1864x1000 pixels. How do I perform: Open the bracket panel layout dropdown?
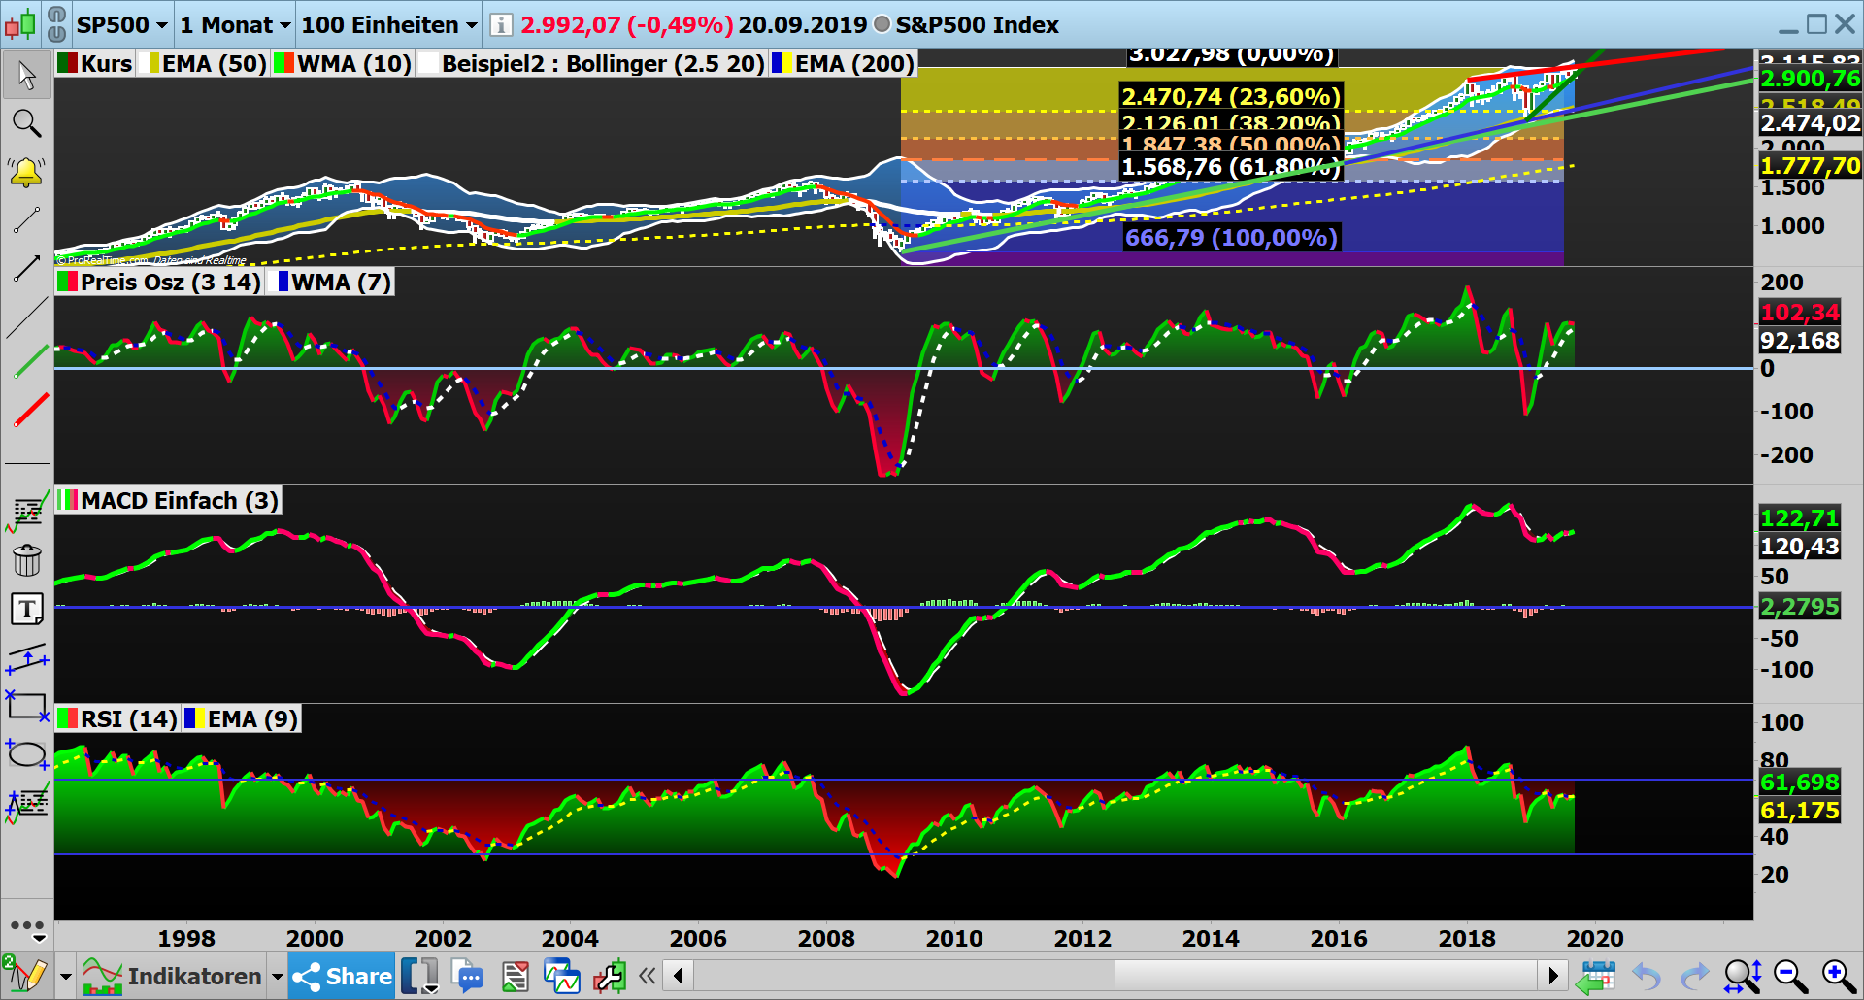420,976
